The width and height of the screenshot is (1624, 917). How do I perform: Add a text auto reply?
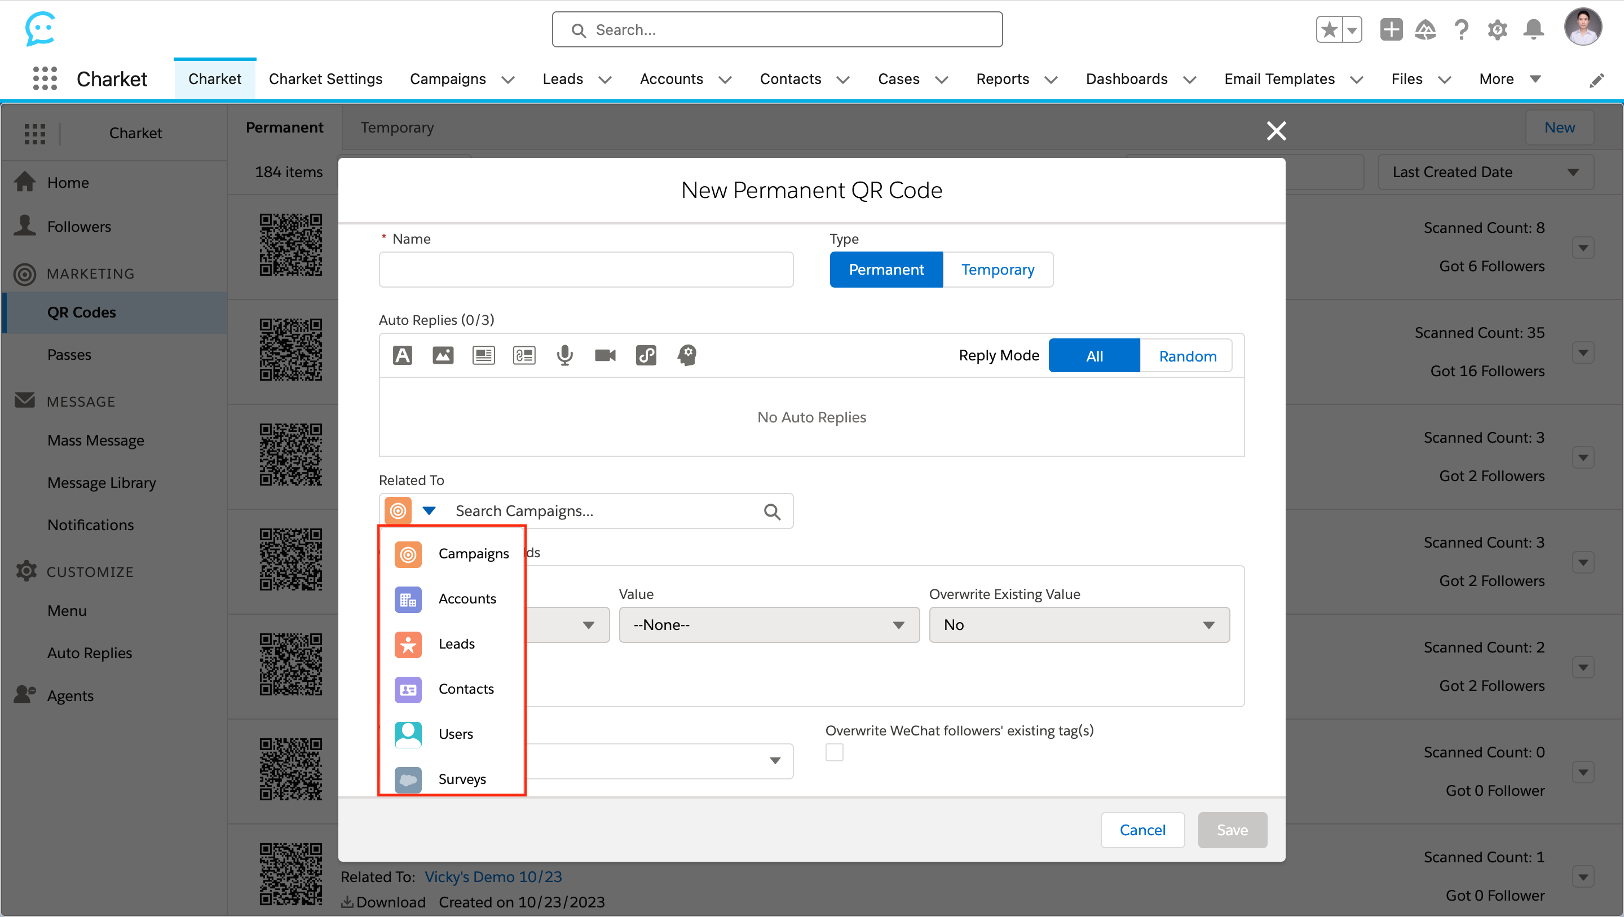point(402,356)
